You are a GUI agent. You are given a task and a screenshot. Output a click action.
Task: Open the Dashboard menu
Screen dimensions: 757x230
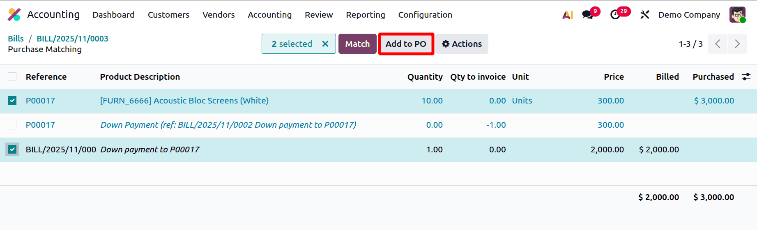tap(113, 15)
